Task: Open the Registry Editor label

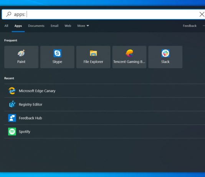Action: point(30,105)
